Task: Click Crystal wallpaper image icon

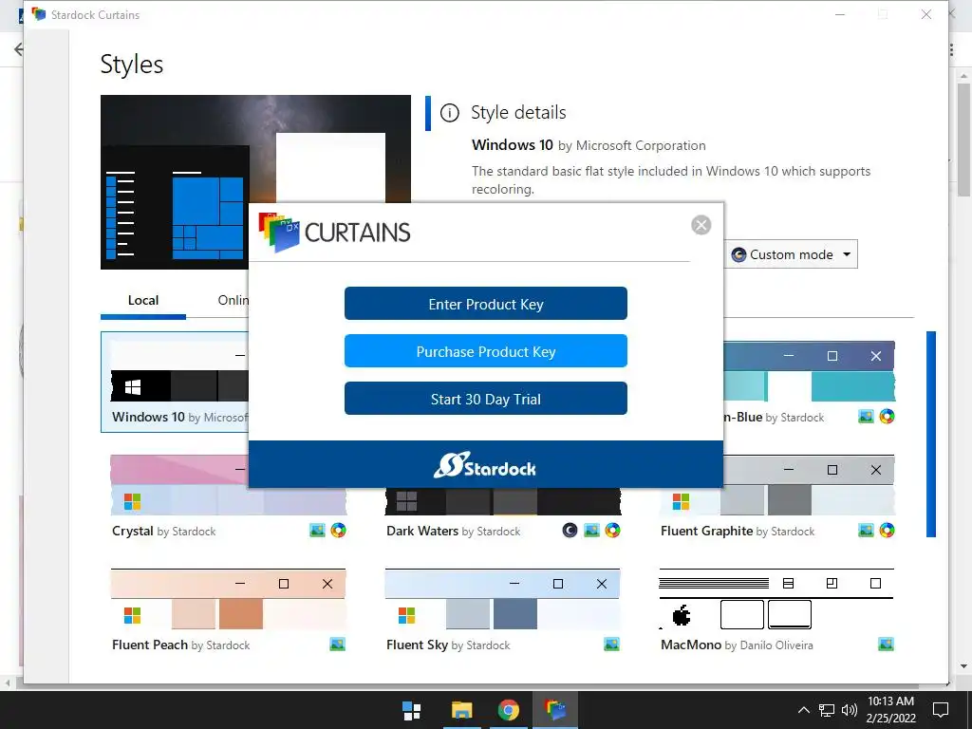Action: pos(317,530)
